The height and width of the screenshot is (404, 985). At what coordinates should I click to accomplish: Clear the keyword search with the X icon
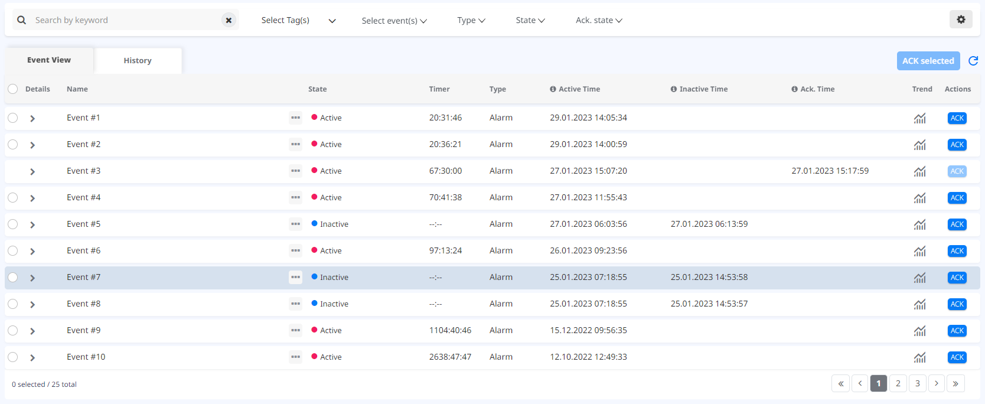pos(229,20)
